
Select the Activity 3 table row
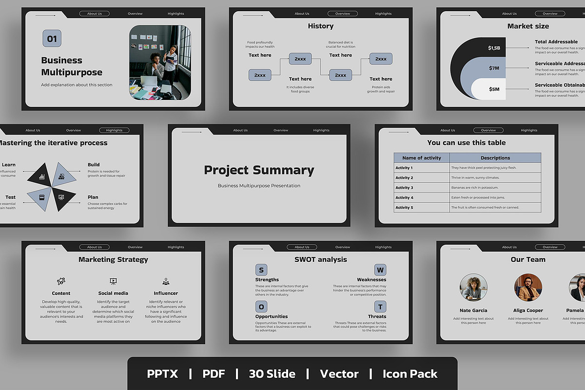(x=467, y=188)
